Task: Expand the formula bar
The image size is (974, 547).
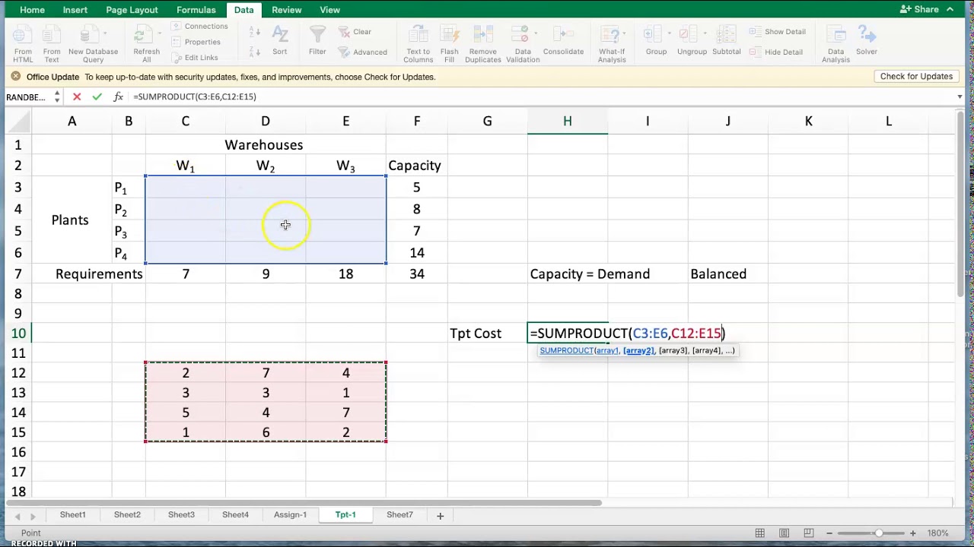Action: coord(960,96)
